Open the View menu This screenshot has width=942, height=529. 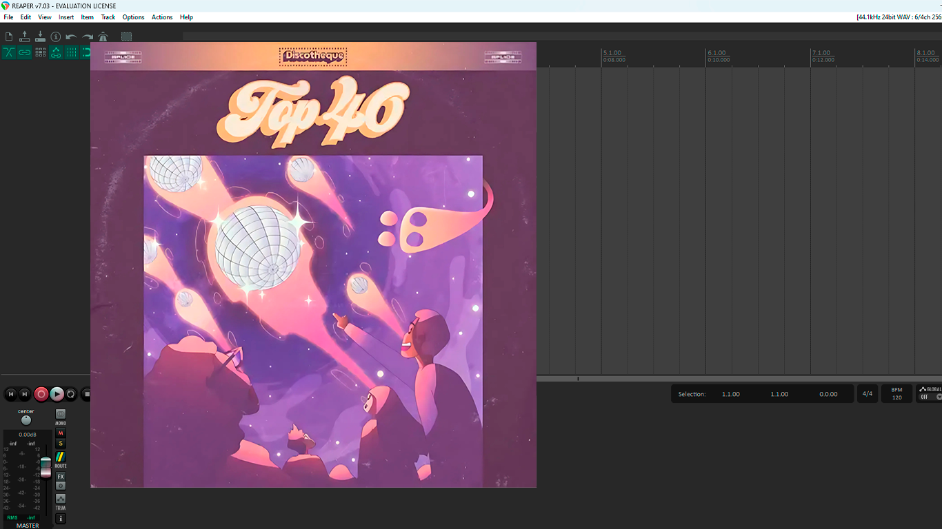(x=45, y=17)
